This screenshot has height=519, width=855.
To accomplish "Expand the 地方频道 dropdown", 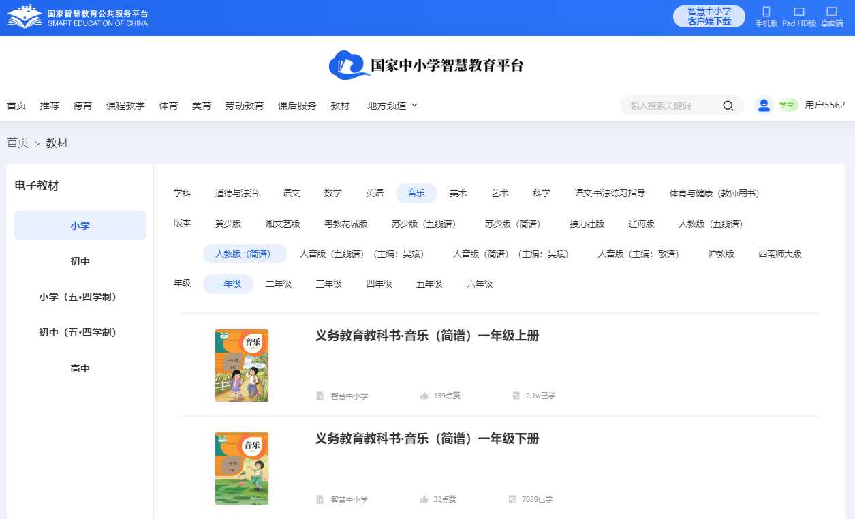I will point(392,106).
